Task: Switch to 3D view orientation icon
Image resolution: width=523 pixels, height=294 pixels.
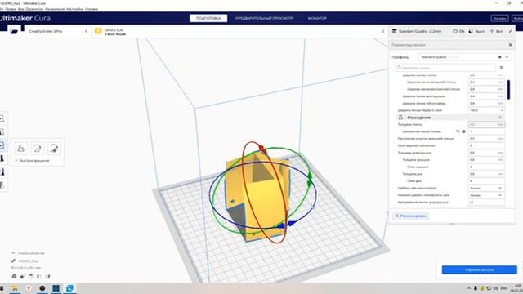Action: click(x=14, y=276)
